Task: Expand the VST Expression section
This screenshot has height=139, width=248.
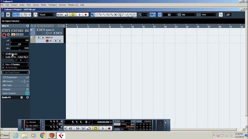Action: point(15,77)
